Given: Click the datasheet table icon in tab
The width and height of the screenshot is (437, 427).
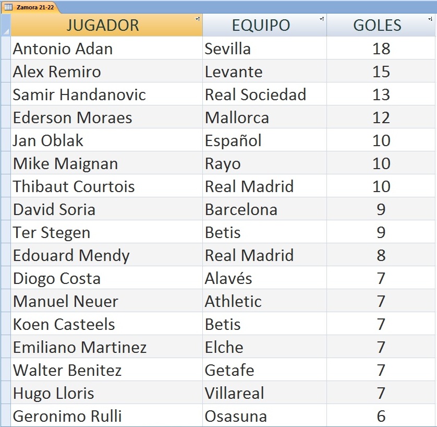Looking at the screenshot, I should tap(8, 7).
